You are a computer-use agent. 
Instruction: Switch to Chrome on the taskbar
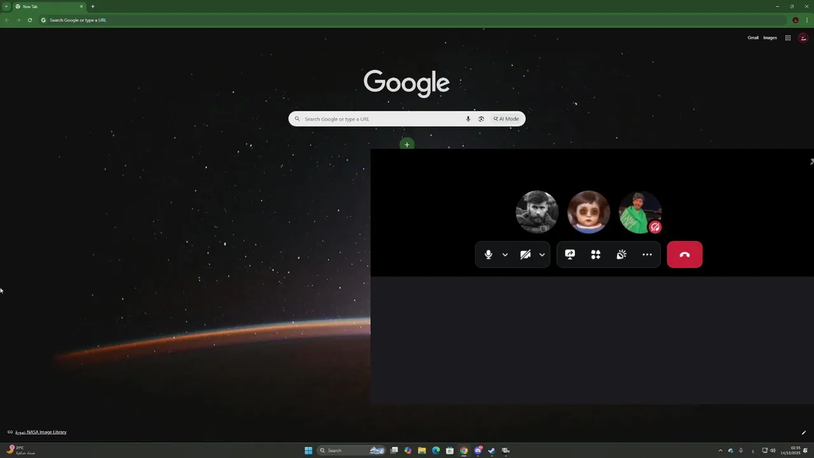tap(464, 450)
